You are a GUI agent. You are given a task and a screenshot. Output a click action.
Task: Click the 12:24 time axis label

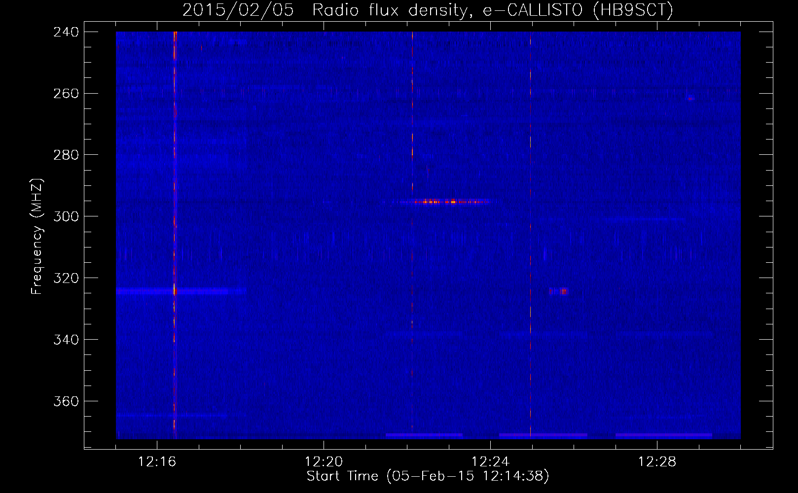(490, 462)
